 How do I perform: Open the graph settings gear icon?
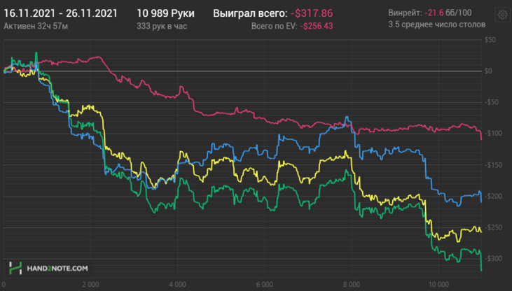pos(502,15)
